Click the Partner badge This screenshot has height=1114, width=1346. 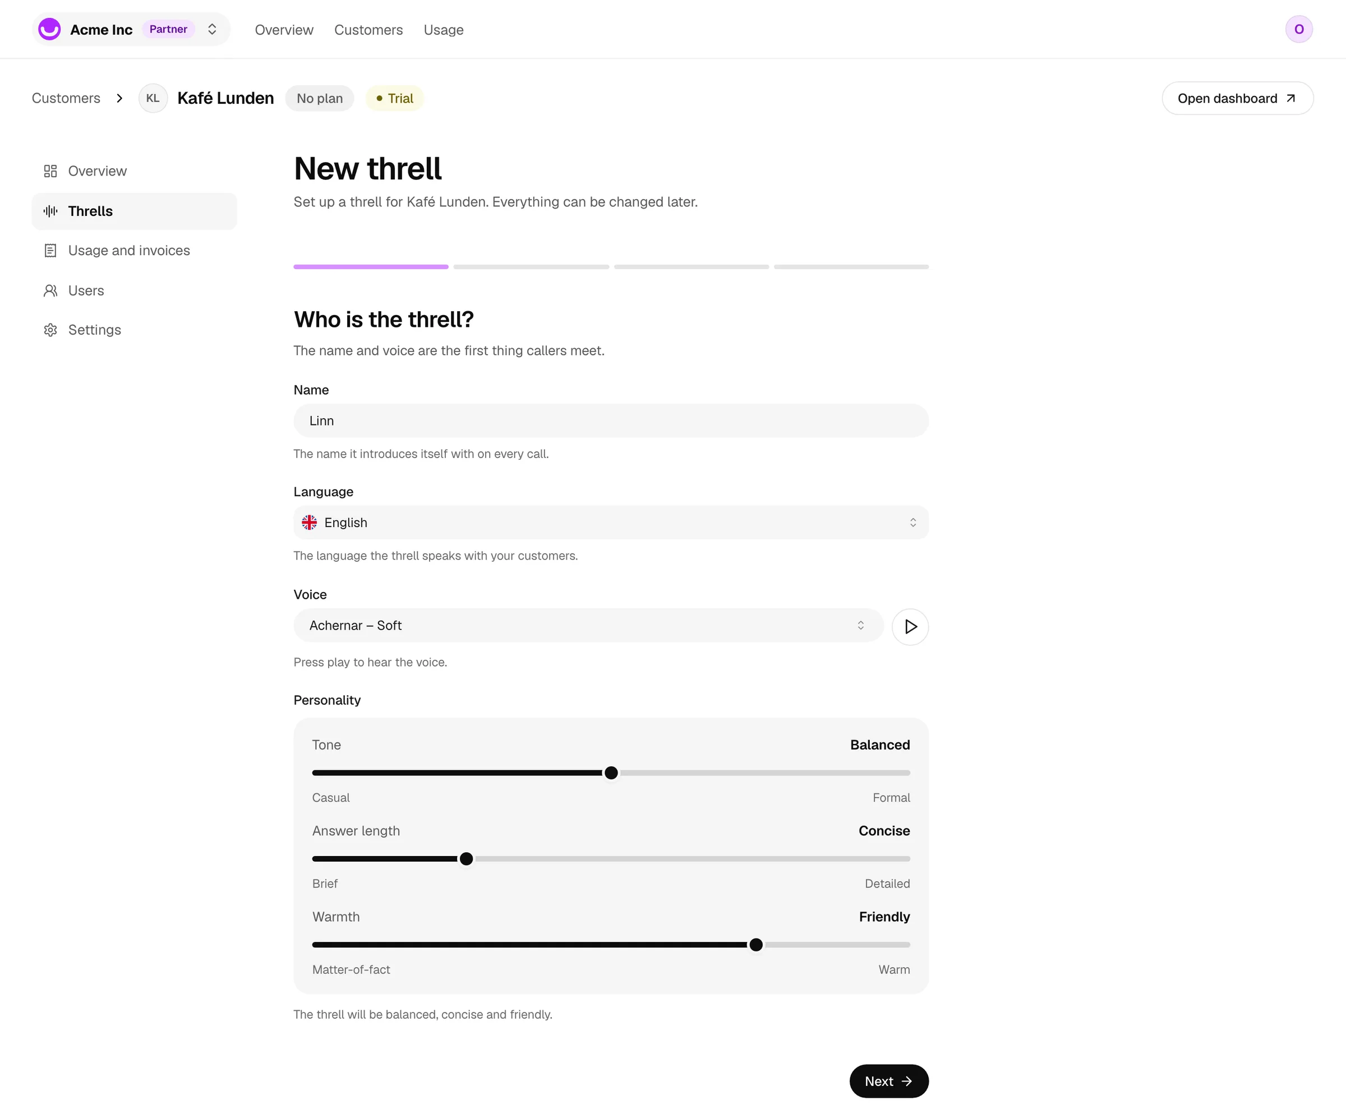click(x=168, y=30)
